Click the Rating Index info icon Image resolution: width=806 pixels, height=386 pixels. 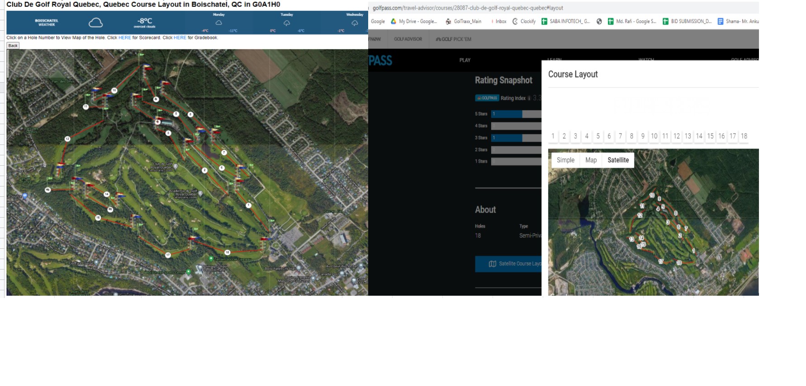point(529,98)
